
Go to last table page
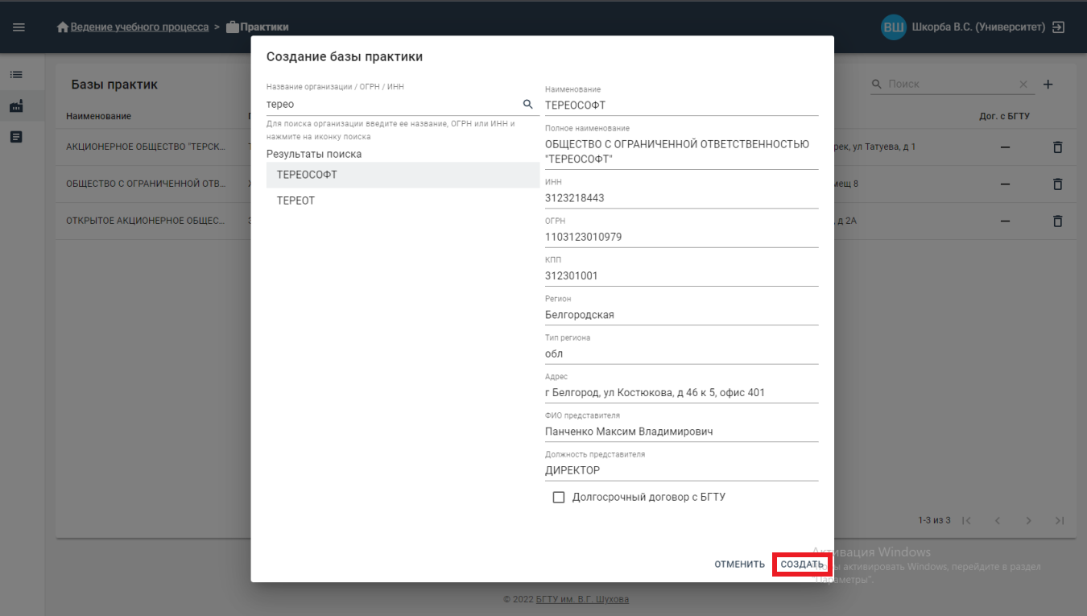(1060, 521)
